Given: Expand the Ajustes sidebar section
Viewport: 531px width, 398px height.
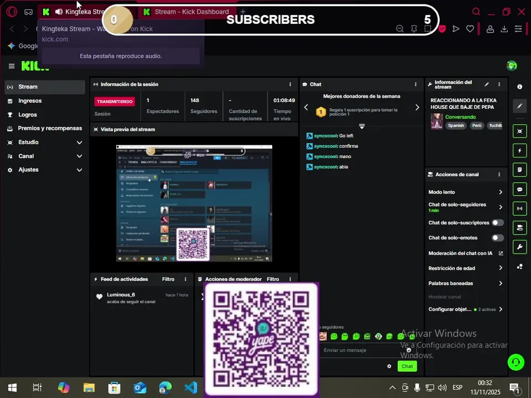Looking at the screenshot, I should pos(45,170).
